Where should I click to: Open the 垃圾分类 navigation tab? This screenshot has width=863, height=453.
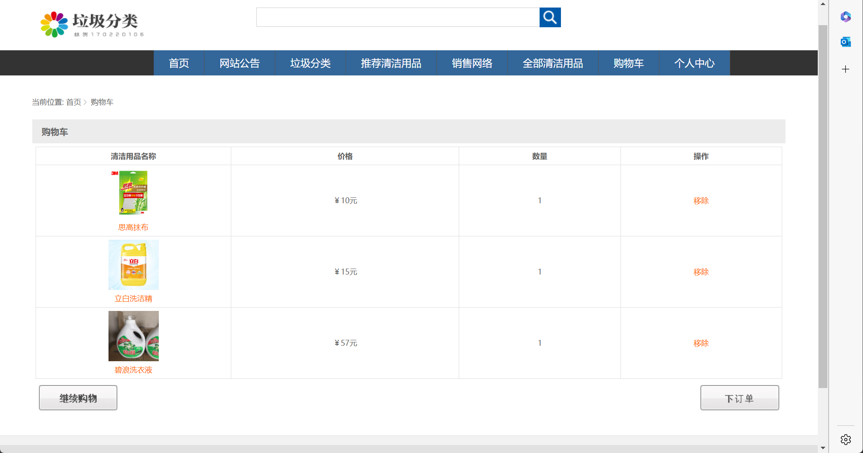310,63
